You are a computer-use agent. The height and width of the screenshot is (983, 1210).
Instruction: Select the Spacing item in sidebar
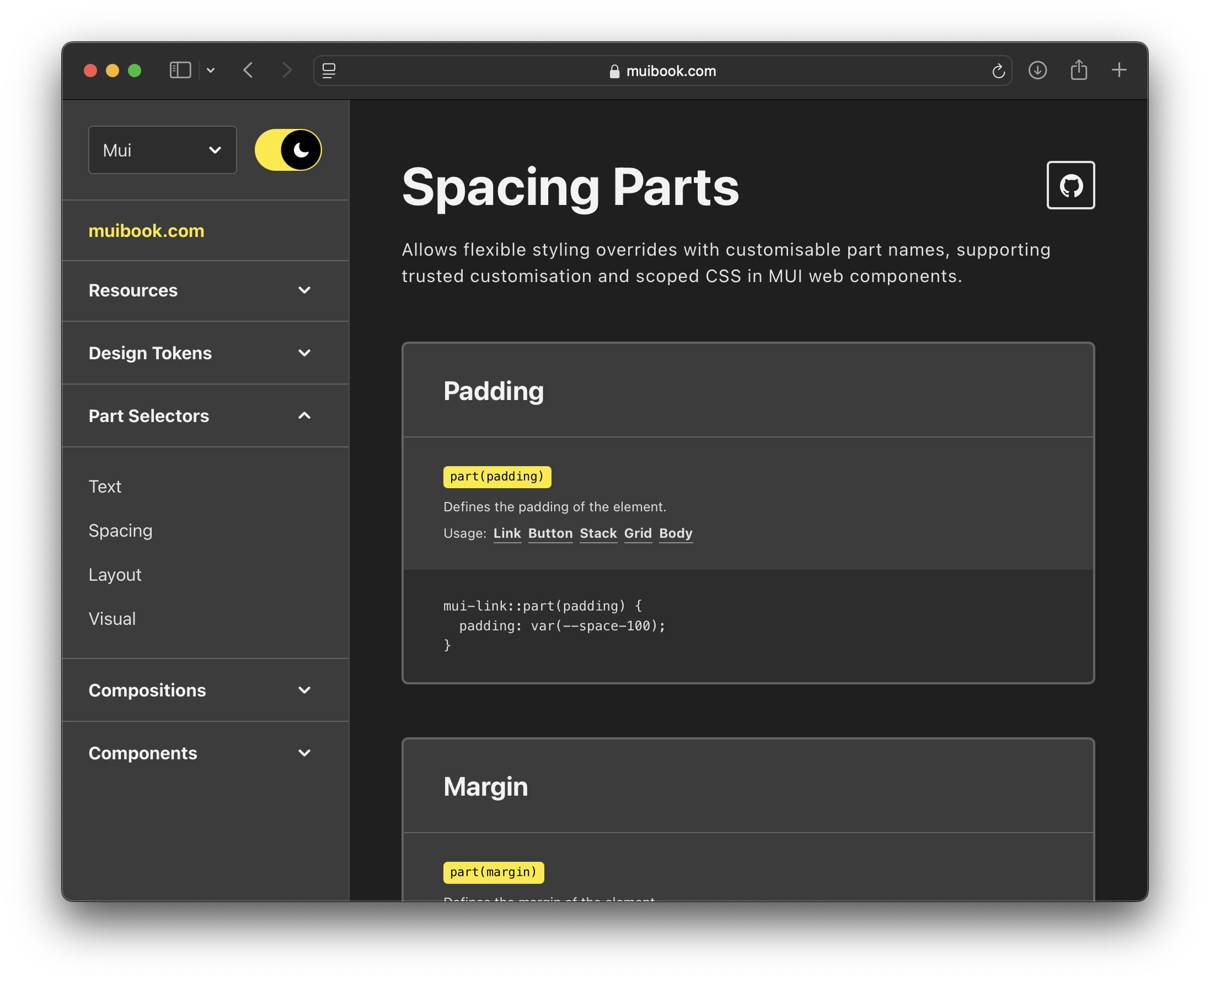click(x=120, y=531)
